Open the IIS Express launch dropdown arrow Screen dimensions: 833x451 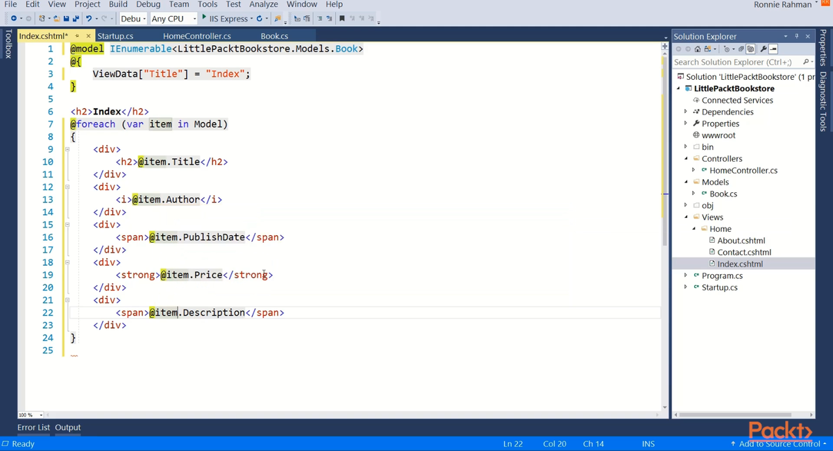point(251,18)
